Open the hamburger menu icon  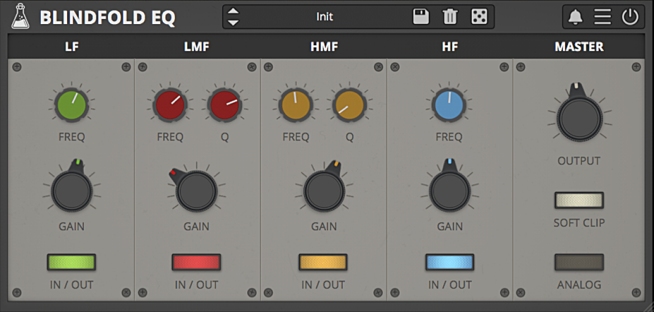(603, 17)
